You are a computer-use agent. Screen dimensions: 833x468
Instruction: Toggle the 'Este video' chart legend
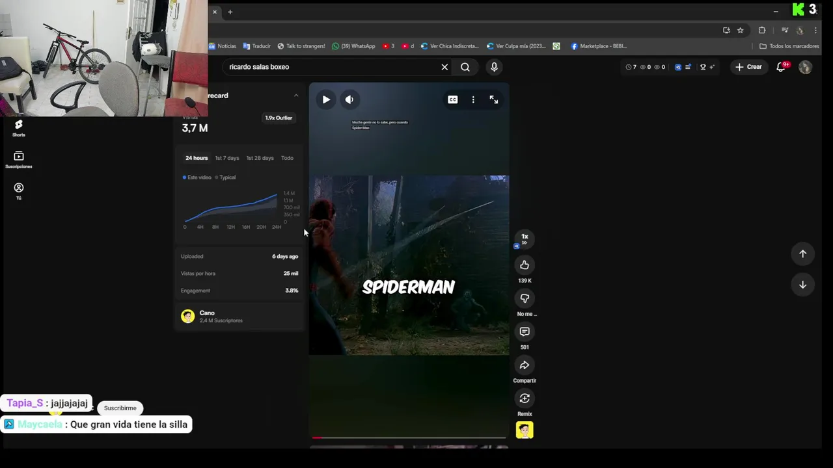pyautogui.click(x=197, y=177)
